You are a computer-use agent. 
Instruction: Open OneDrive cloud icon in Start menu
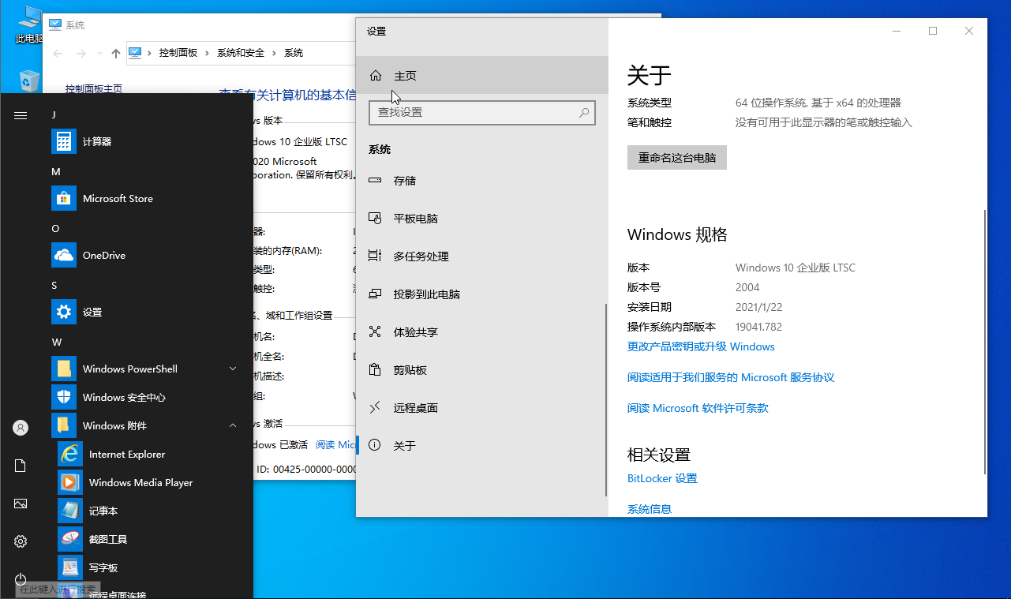[x=64, y=255]
